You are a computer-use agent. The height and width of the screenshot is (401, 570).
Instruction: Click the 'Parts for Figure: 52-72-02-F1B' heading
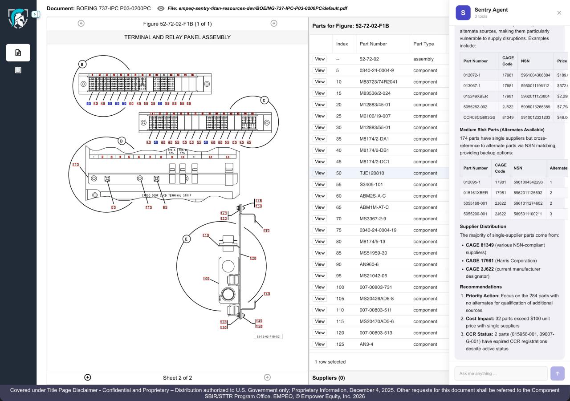pyautogui.click(x=350, y=26)
